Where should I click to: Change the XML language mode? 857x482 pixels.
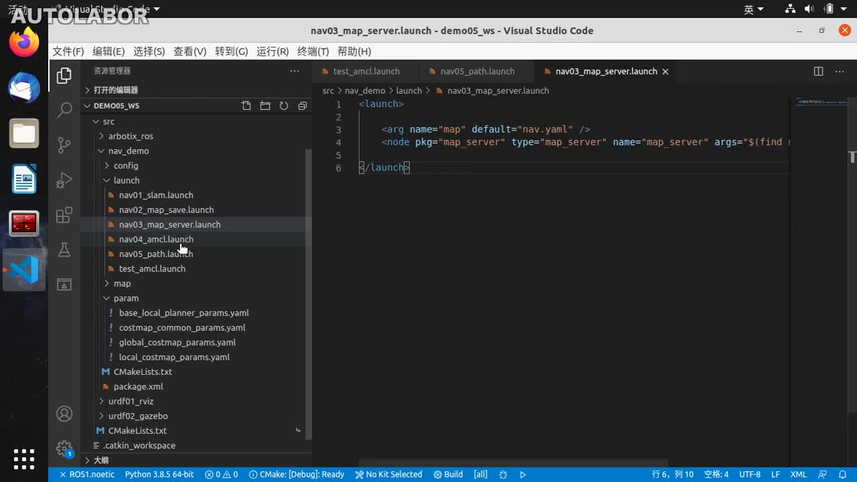[x=798, y=475]
